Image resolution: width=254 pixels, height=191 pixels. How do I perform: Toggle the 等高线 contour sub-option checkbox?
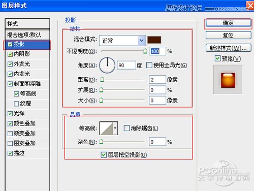pos(16,94)
